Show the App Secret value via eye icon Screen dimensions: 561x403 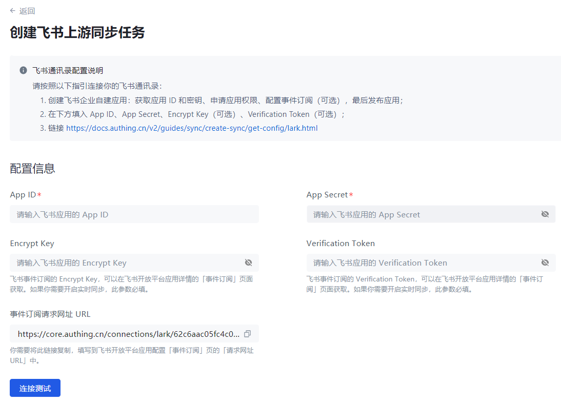coord(545,214)
